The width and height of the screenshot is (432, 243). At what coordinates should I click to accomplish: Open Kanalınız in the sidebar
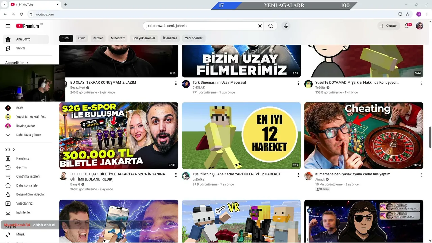(x=26, y=158)
